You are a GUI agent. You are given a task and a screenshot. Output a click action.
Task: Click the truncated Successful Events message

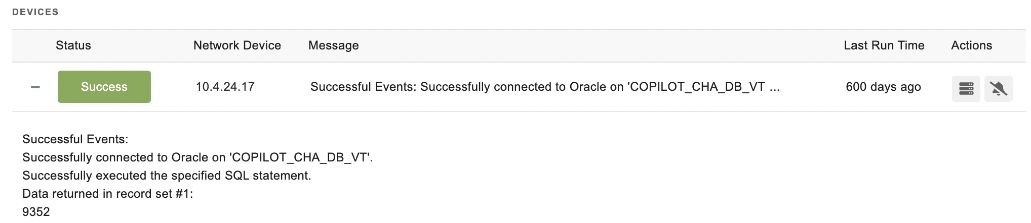point(545,87)
